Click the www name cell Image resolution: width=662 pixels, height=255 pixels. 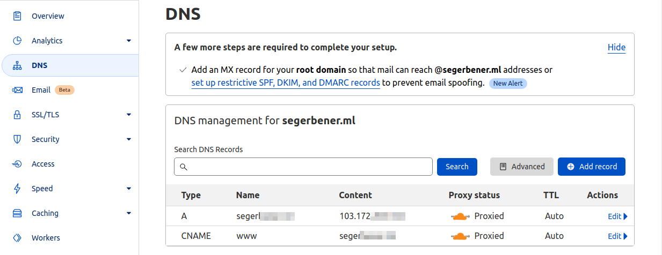click(x=246, y=236)
